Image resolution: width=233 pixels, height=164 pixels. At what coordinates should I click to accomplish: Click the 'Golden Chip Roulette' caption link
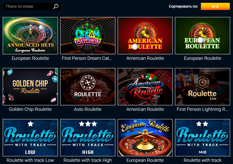click(x=30, y=109)
